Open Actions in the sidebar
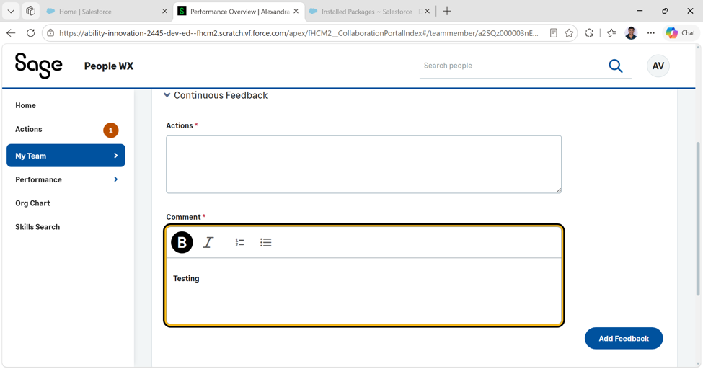Image resolution: width=703 pixels, height=369 pixels. (x=29, y=129)
